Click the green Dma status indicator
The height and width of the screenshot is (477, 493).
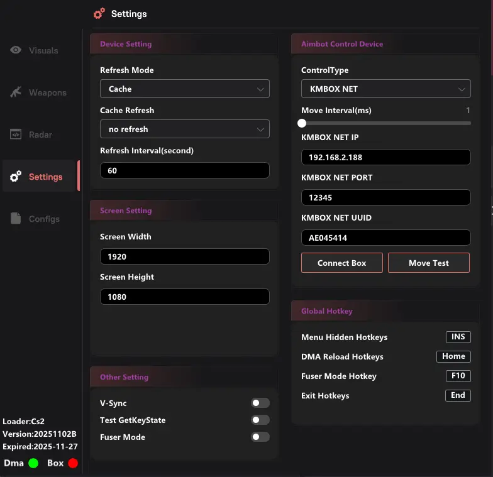(x=33, y=463)
